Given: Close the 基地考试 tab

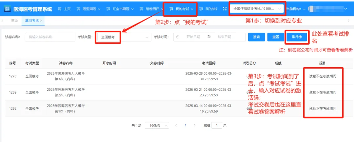Looking at the screenshot, I should tap(41, 21).
